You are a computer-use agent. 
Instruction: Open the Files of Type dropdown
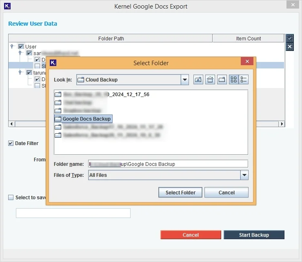(x=244, y=175)
